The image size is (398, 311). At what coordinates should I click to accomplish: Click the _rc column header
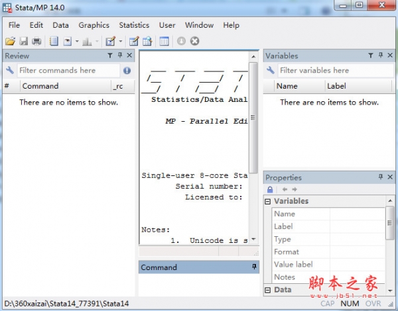pos(123,86)
